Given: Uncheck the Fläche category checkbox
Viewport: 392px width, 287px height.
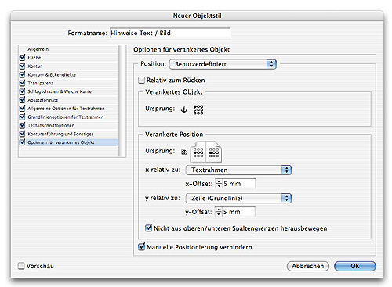Looking at the screenshot, I should (23, 57).
